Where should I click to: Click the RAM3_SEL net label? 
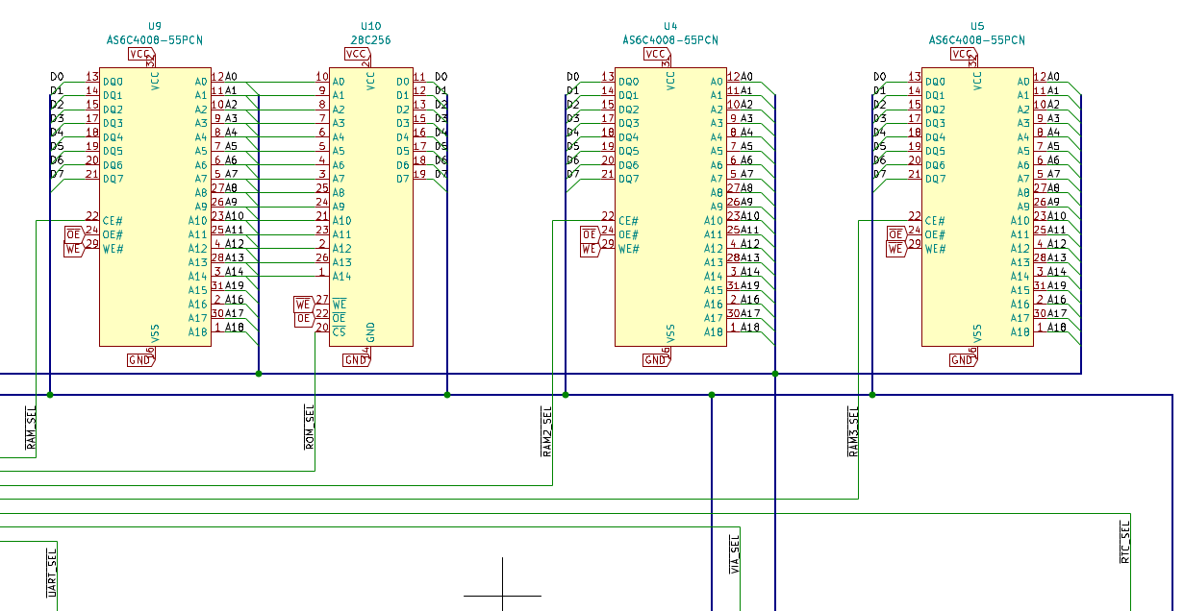(x=852, y=431)
